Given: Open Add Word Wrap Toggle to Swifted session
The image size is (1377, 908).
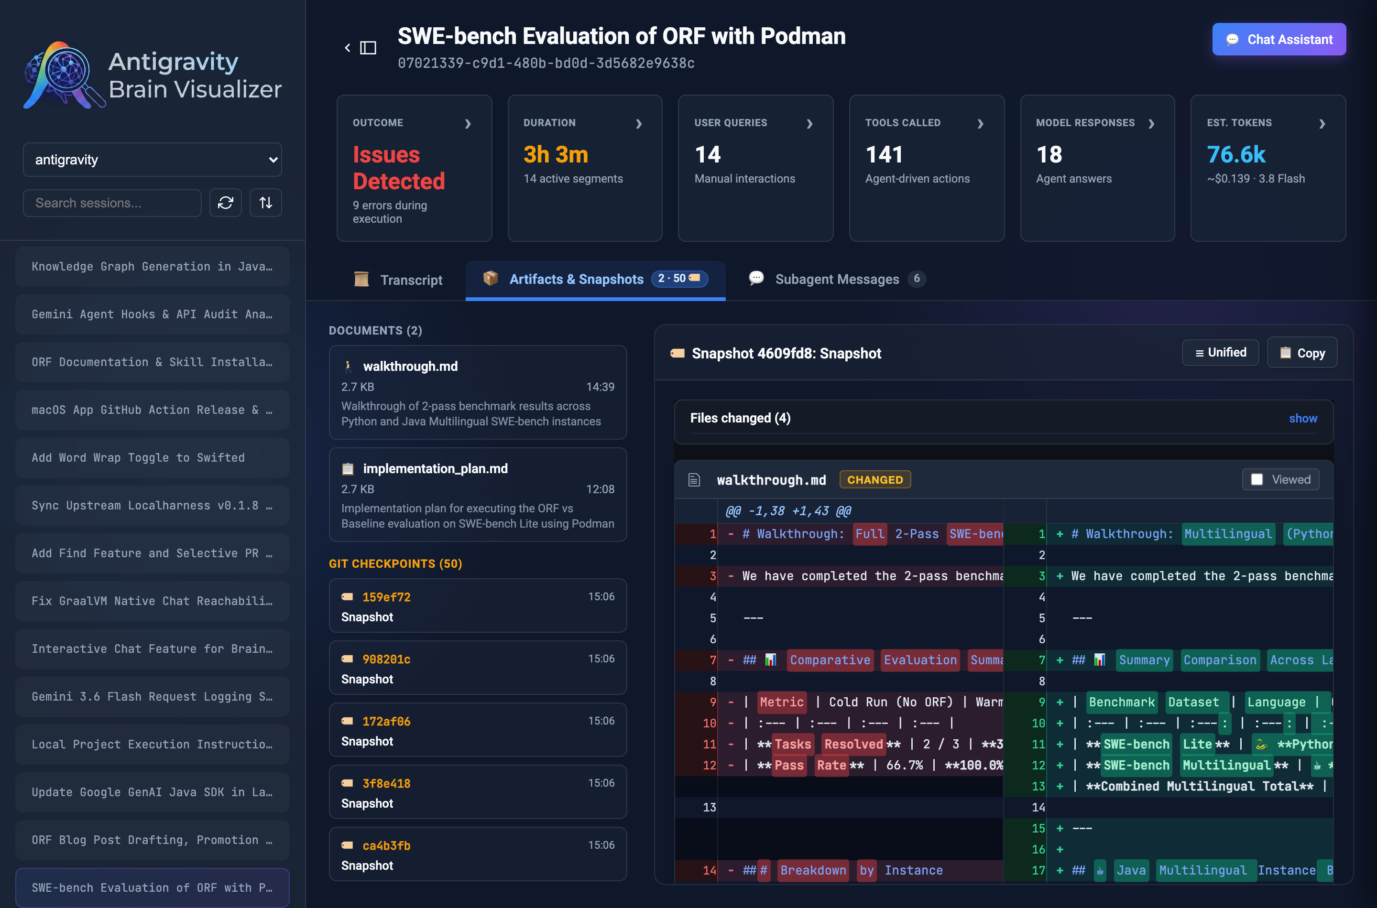Looking at the screenshot, I should [153, 457].
